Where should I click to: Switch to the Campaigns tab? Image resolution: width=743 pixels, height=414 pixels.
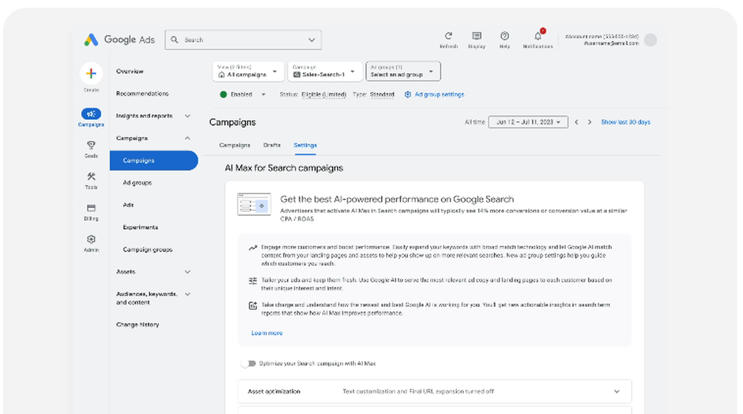tap(235, 145)
